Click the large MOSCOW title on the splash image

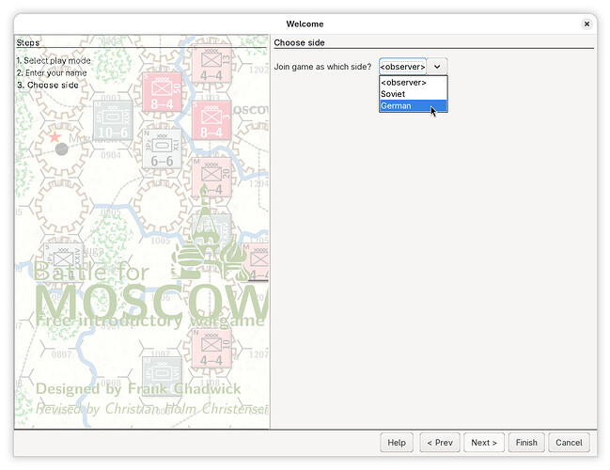point(150,303)
